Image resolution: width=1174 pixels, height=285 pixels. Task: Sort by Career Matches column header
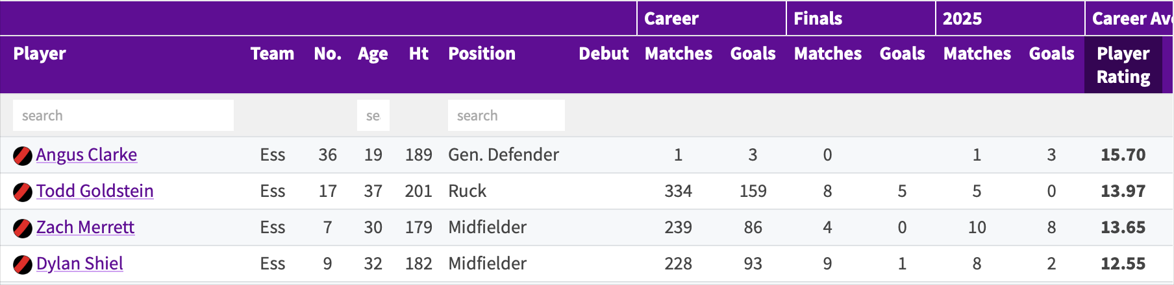pyautogui.click(x=679, y=54)
